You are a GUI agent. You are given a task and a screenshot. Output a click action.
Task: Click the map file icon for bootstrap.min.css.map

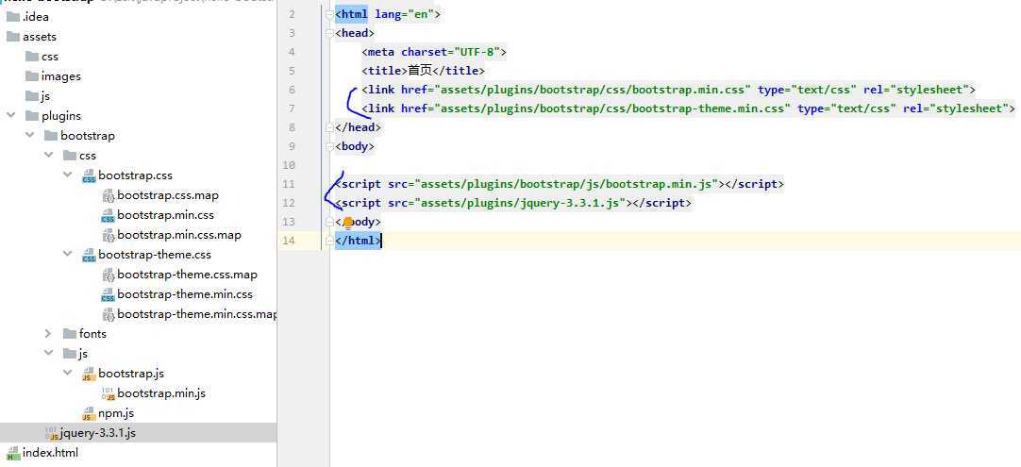pos(109,235)
